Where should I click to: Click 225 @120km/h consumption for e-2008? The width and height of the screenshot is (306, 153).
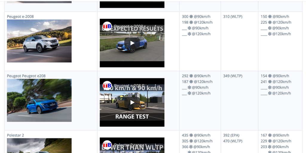pyautogui.click(x=276, y=22)
